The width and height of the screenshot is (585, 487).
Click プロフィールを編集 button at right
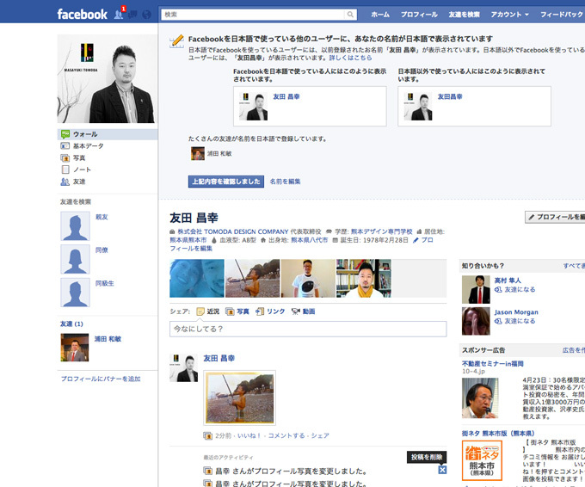[555, 217]
